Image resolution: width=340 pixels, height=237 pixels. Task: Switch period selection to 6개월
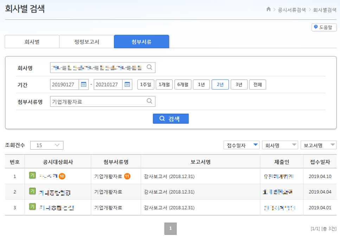pyautogui.click(x=182, y=84)
